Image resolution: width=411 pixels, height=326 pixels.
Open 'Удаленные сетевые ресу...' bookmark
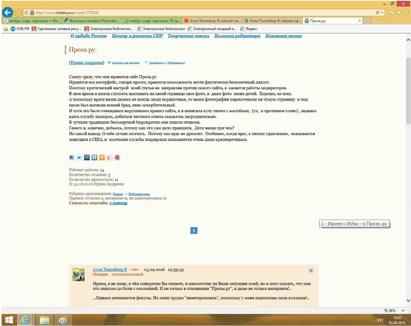(x=56, y=29)
